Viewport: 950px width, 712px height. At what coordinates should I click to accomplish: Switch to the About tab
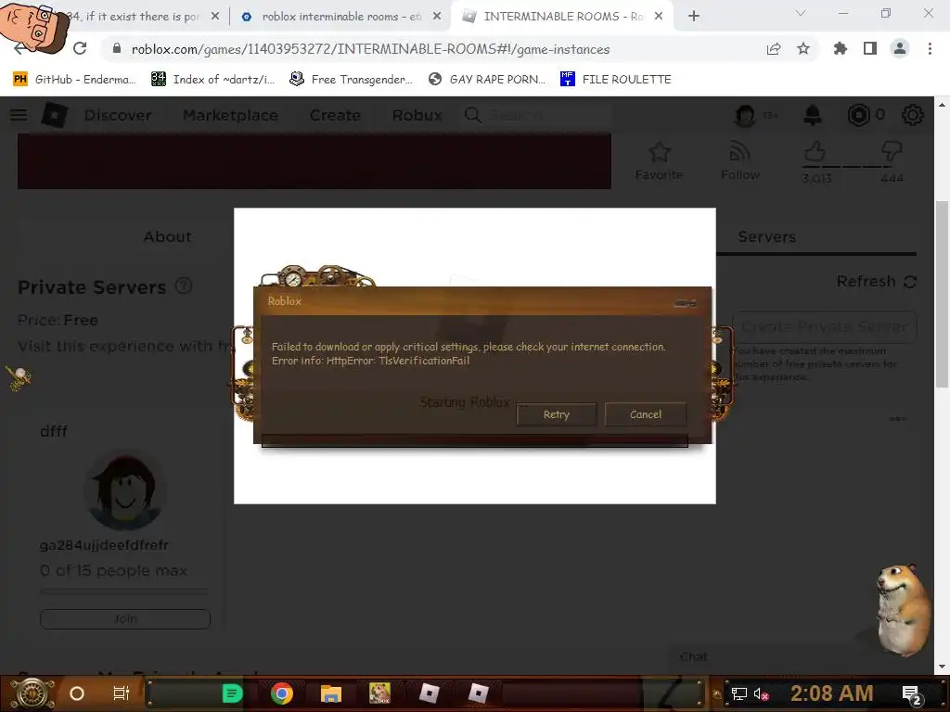[x=167, y=236]
